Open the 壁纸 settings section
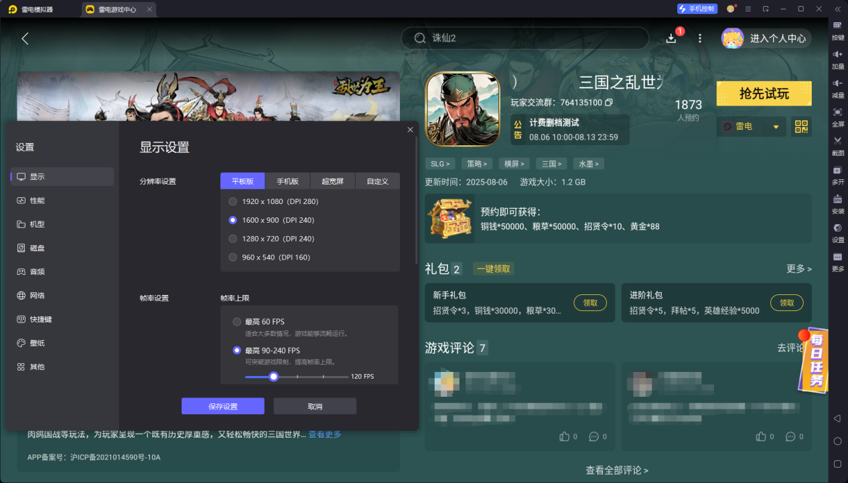The height and width of the screenshot is (483, 848). pos(62,343)
